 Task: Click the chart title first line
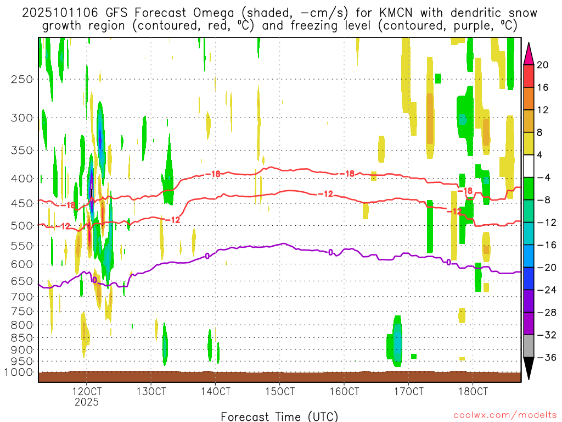[x=279, y=13]
